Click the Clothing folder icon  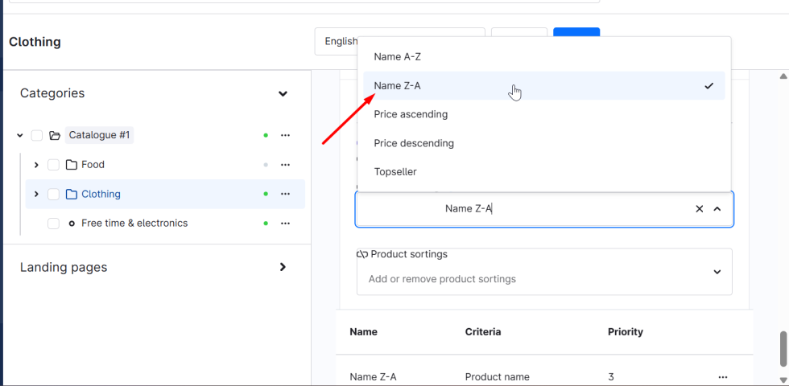click(x=71, y=194)
